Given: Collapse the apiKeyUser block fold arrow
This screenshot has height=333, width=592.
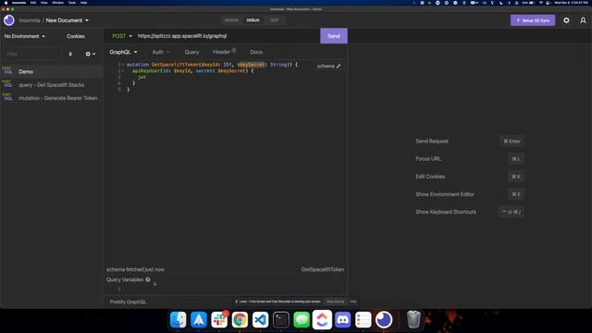Looking at the screenshot, I should click(123, 71).
